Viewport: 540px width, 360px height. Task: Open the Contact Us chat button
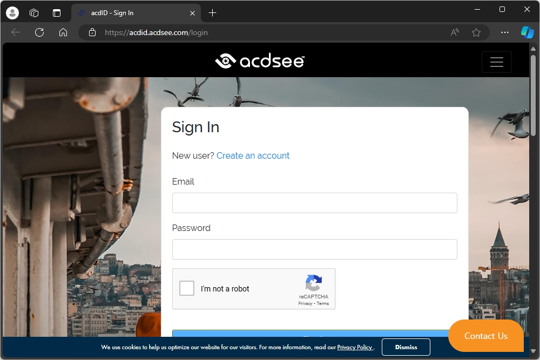[x=486, y=336]
